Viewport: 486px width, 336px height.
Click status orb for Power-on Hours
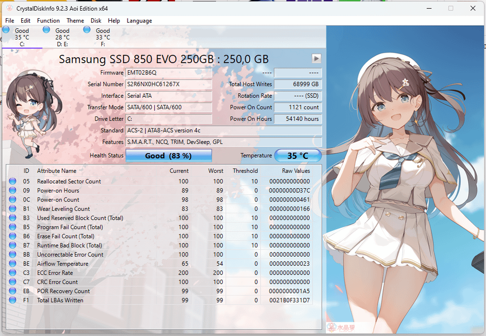pos(12,190)
